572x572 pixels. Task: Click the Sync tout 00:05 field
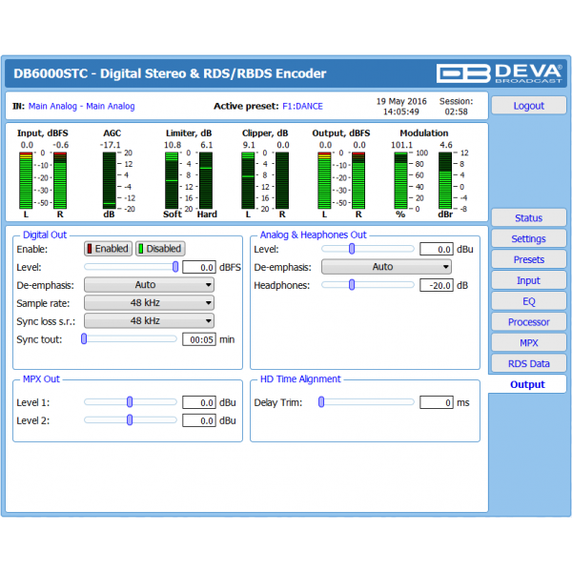click(199, 339)
